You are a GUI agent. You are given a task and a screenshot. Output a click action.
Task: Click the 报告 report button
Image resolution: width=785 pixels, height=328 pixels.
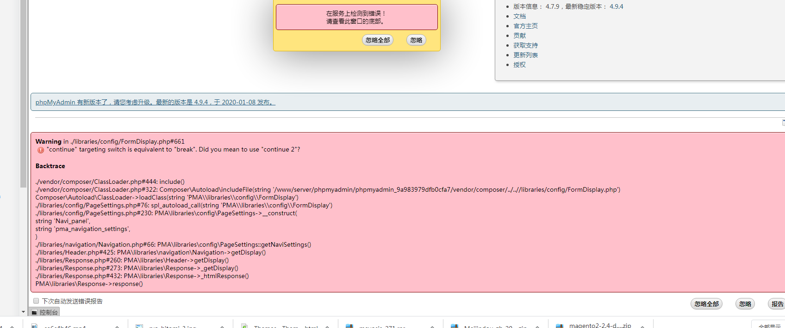pyautogui.click(x=778, y=304)
